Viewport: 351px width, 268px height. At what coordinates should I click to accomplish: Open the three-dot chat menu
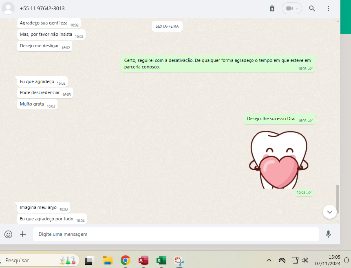329,9
